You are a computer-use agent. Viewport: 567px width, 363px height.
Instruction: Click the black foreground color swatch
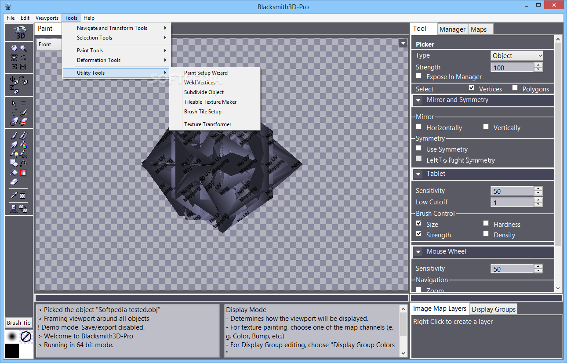tap(12, 351)
